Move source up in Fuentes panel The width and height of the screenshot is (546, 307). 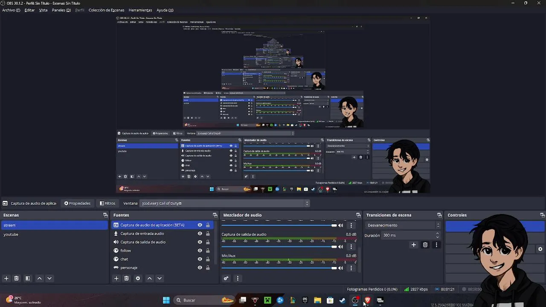(x=149, y=278)
